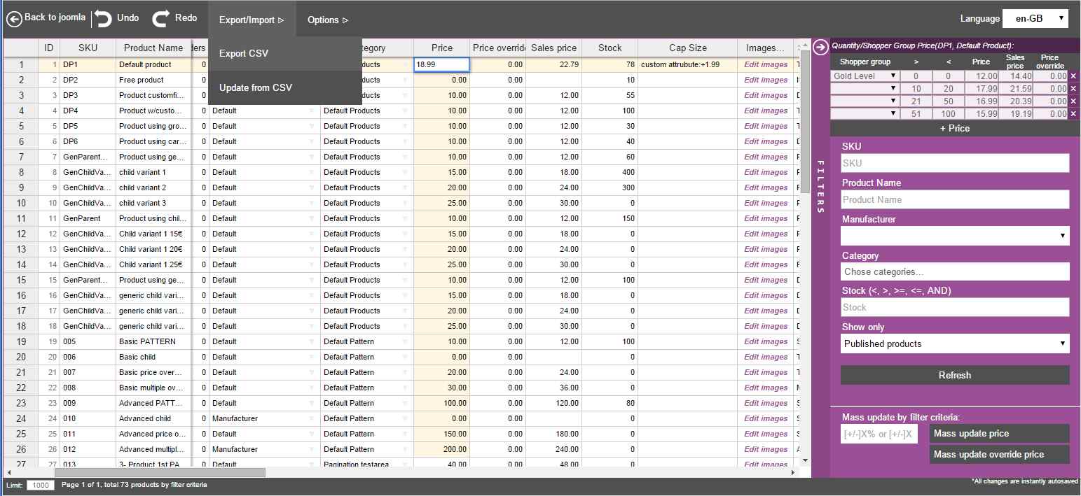Image resolution: width=1081 pixels, height=496 pixels.
Task: Open the Options menu
Action: [327, 20]
